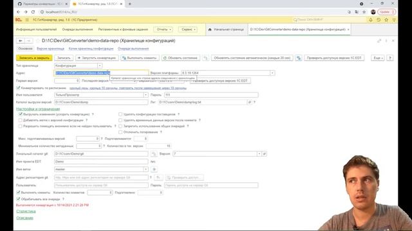Expand the Версия платформы dropdown

tap(272, 73)
